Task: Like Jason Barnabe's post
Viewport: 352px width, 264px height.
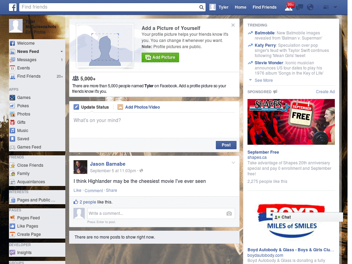Action: 77,190
